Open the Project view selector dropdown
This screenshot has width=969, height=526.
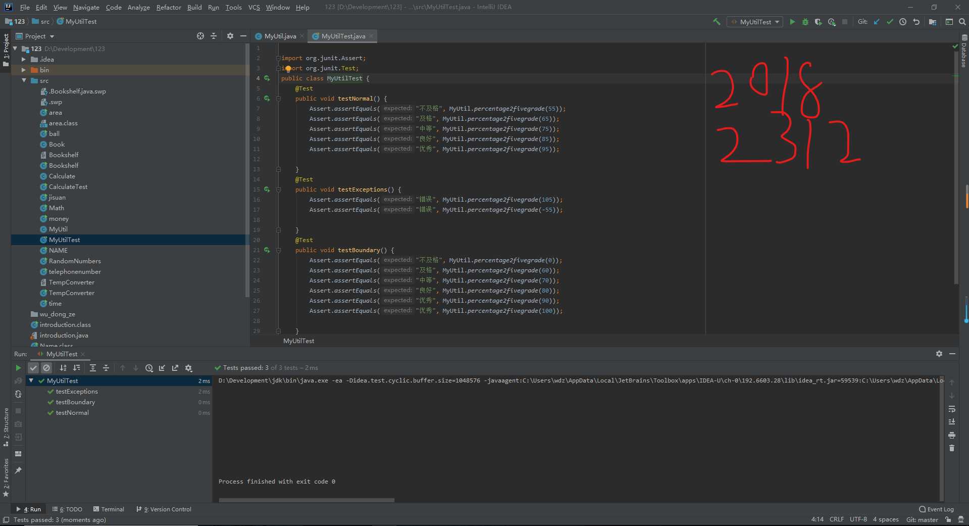coord(35,36)
